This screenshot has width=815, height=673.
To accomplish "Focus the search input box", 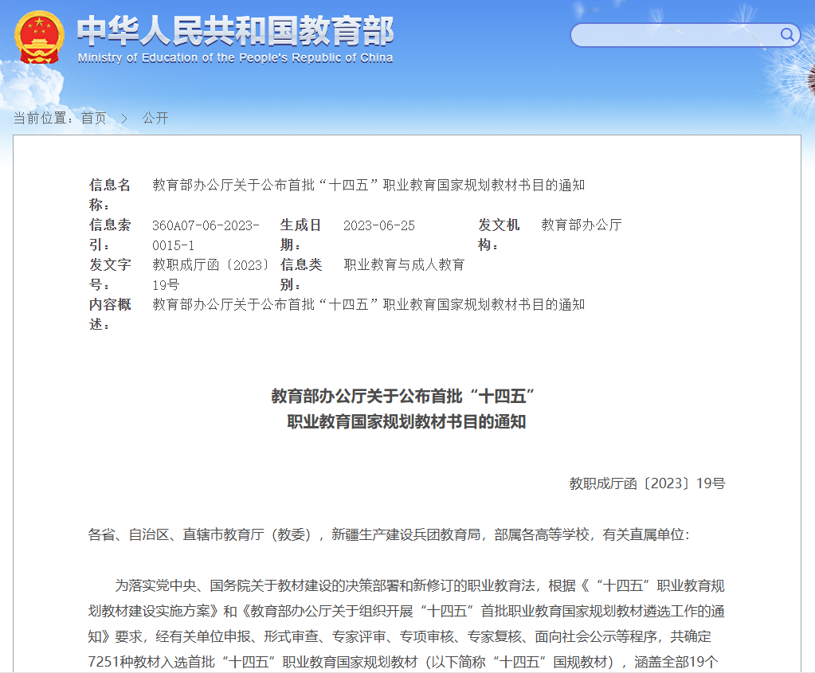I will click(673, 35).
